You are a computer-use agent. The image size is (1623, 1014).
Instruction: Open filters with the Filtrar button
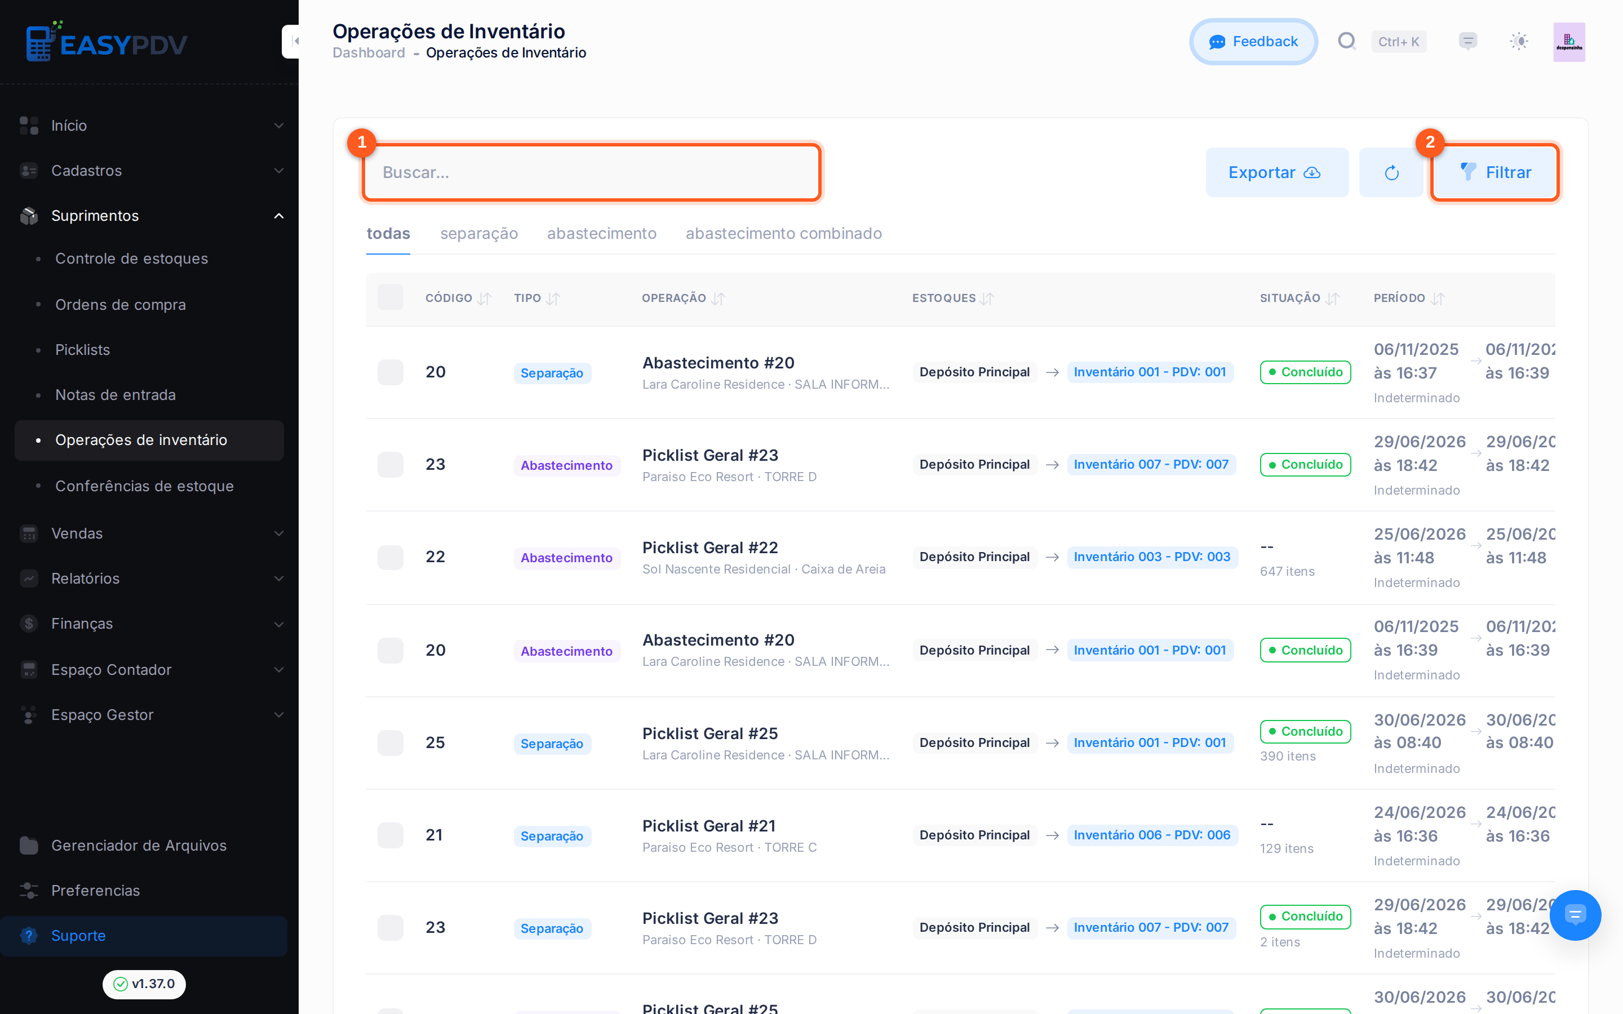1495,172
